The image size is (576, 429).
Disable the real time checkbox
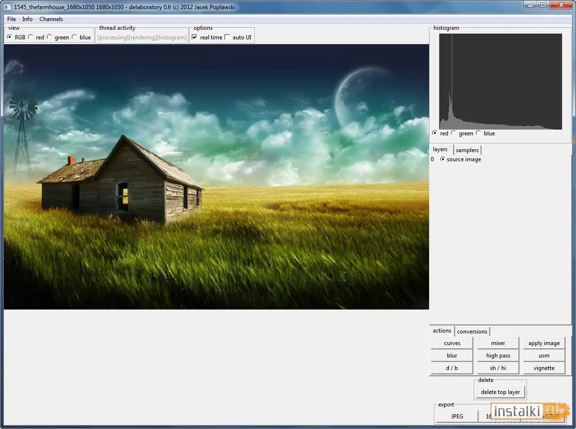pyautogui.click(x=194, y=37)
